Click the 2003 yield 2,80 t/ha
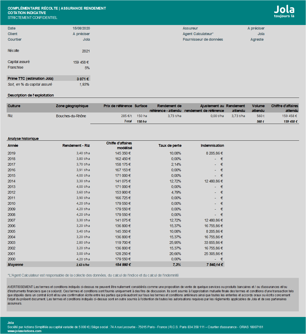 point(83,243)
